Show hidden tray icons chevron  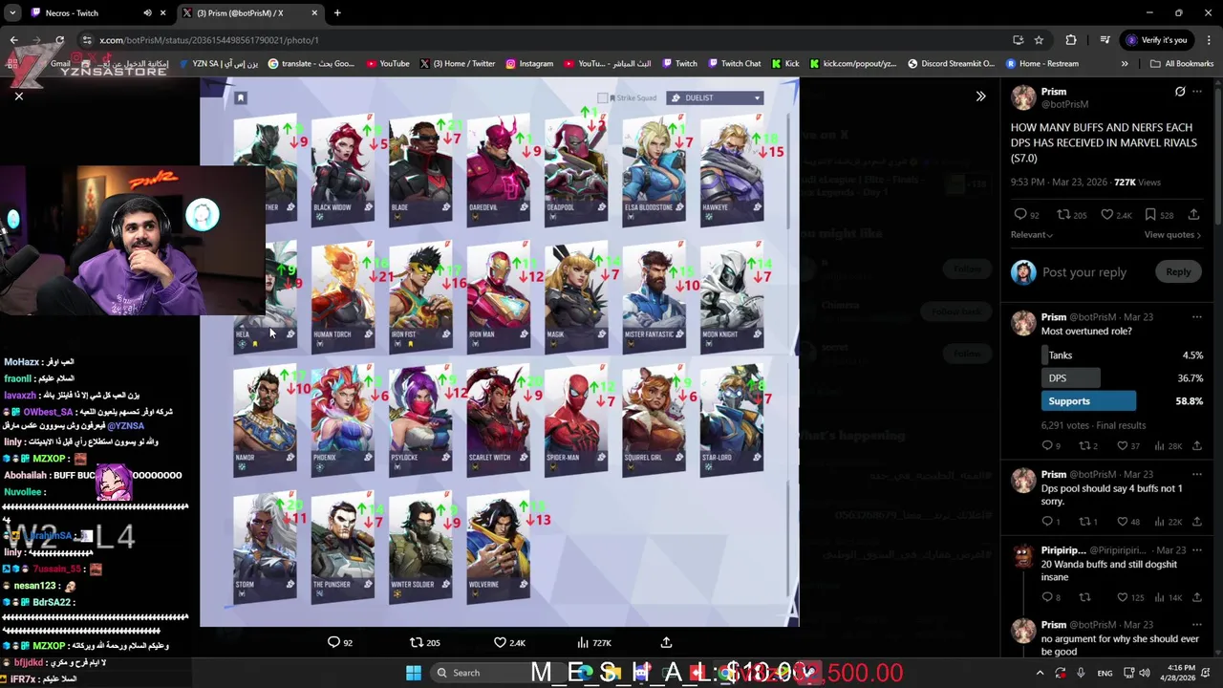(x=1041, y=673)
